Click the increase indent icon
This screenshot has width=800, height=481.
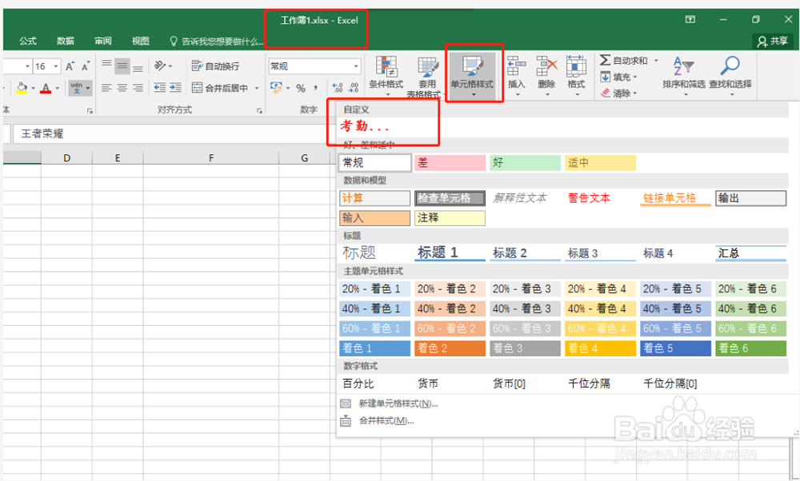(175, 88)
